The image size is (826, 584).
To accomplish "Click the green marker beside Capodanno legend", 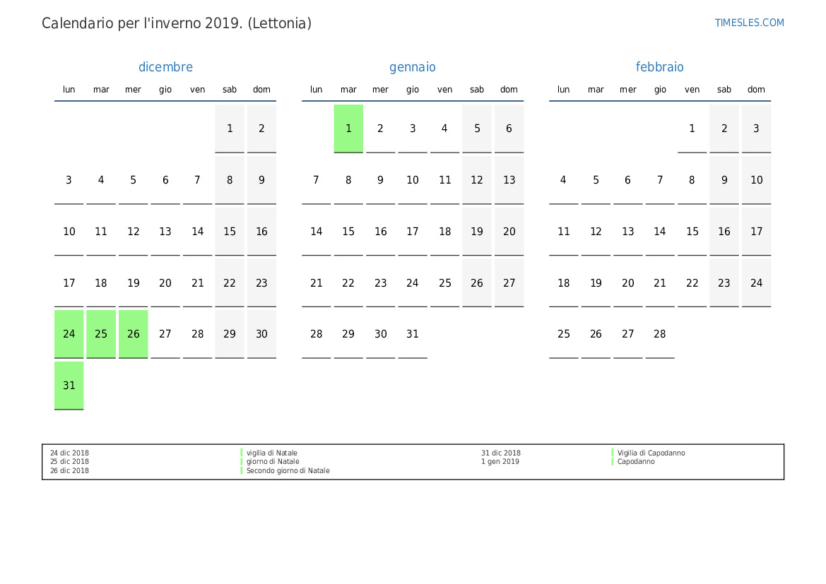I will point(613,462).
